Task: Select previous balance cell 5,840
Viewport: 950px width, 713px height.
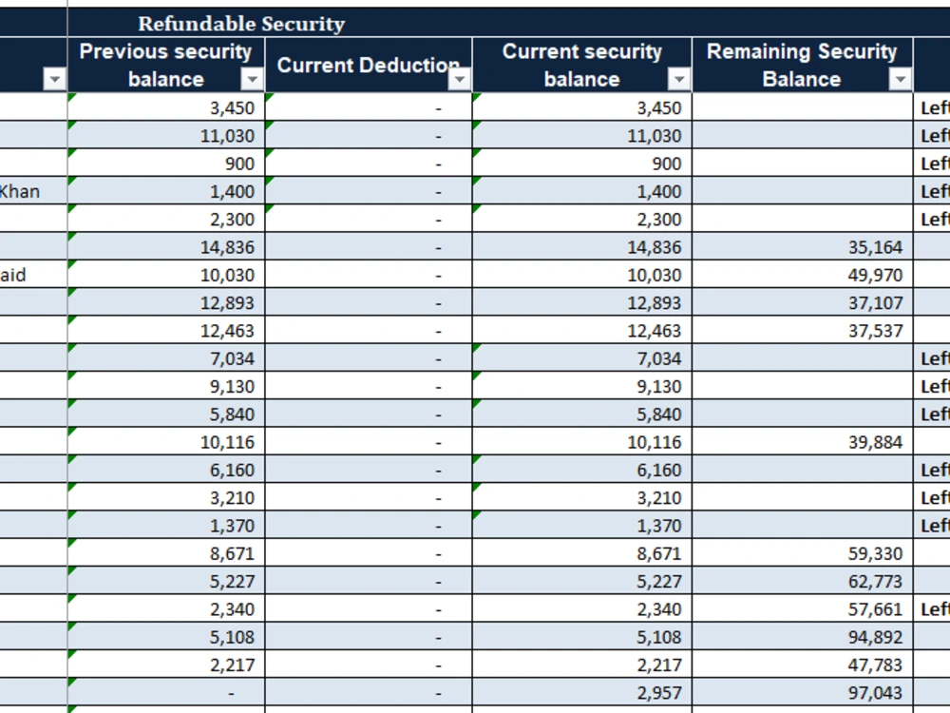Action: pyautogui.click(x=166, y=414)
